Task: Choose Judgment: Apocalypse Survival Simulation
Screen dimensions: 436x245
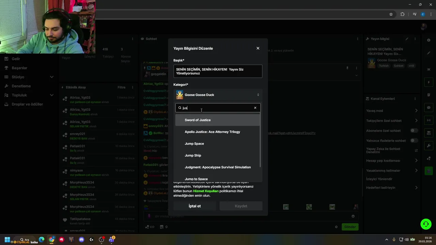Action: point(217,167)
